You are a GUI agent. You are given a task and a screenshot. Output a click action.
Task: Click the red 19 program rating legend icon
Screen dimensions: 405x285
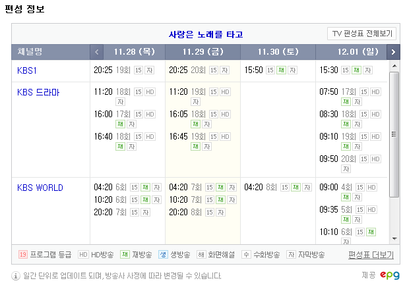tap(22, 255)
